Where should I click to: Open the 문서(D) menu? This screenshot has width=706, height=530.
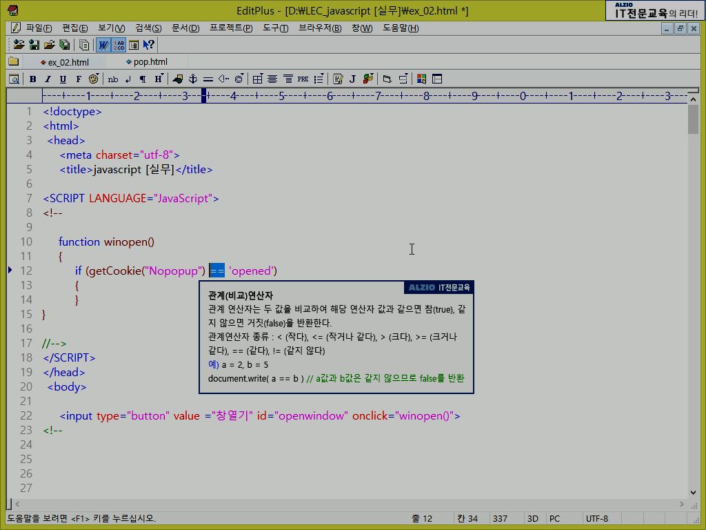(x=185, y=28)
